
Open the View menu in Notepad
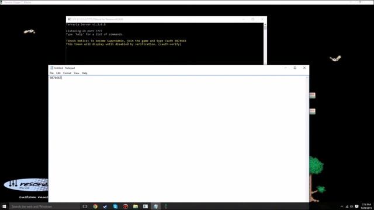[77, 73]
